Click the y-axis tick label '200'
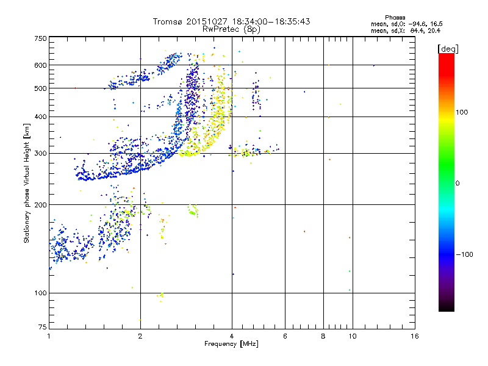The width and height of the screenshot is (488, 366). [x=41, y=205]
